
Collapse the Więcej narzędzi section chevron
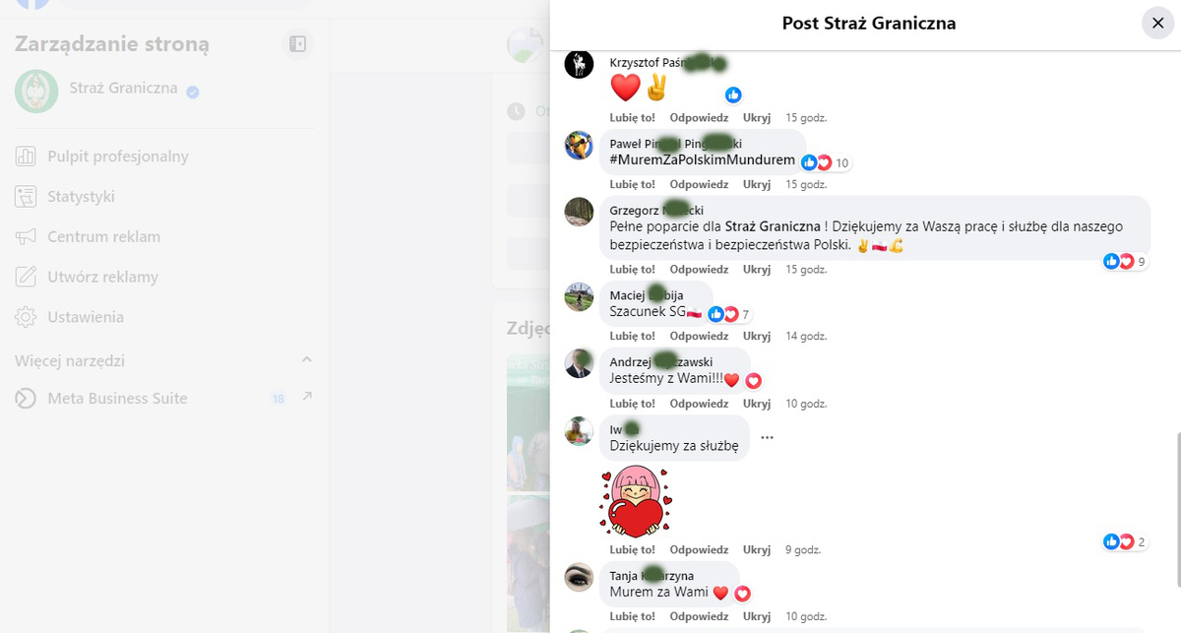306,360
